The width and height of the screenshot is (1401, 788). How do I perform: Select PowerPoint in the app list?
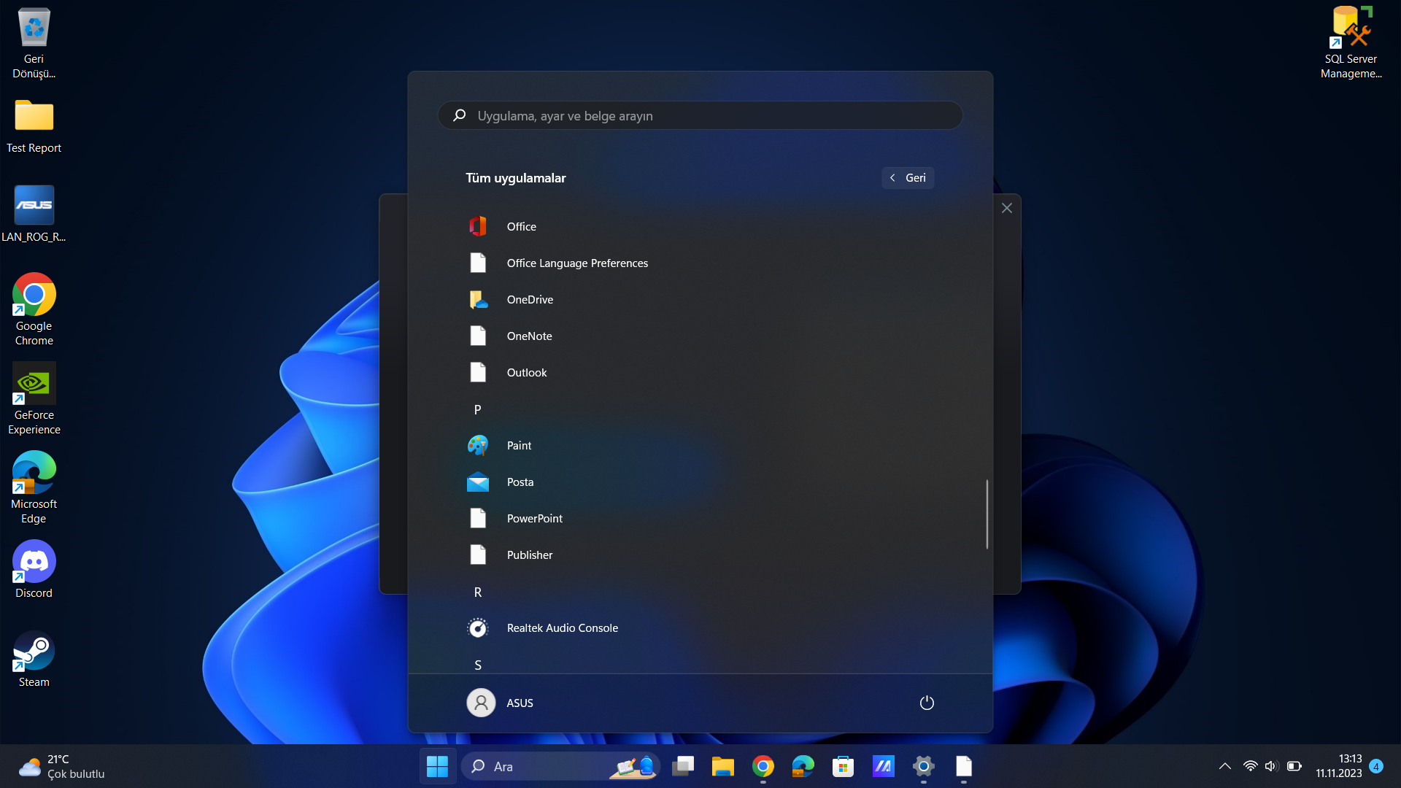click(x=534, y=518)
